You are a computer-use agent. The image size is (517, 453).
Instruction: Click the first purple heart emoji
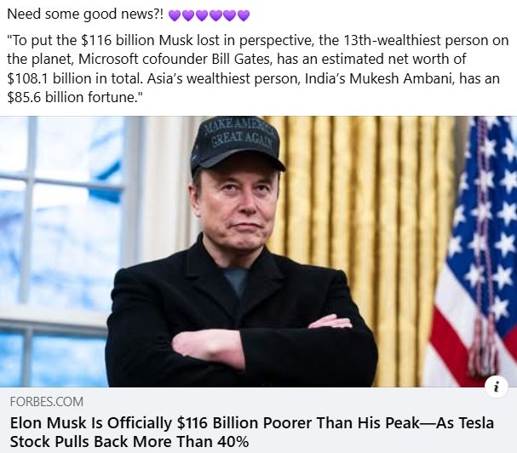point(175,15)
